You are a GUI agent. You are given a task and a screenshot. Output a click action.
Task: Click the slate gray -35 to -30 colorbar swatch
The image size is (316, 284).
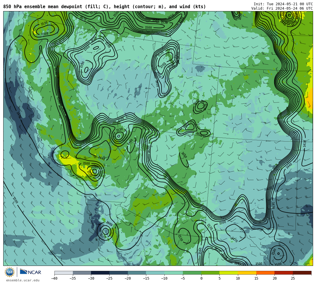pyautogui.click(x=82, y=273)
